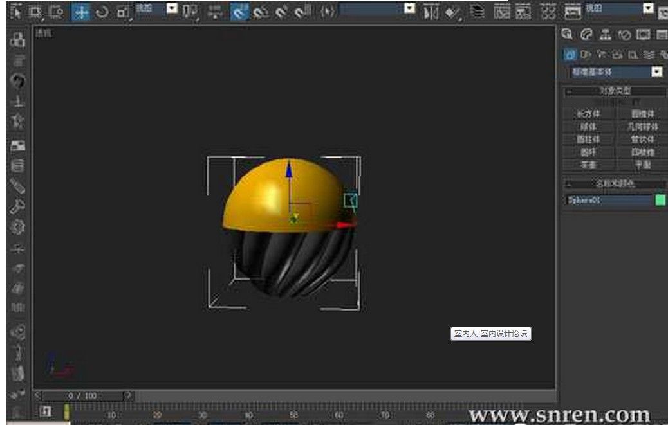Open the named selection sets dropdown arrow
This screenshot has height=425, width=668.
409,8
